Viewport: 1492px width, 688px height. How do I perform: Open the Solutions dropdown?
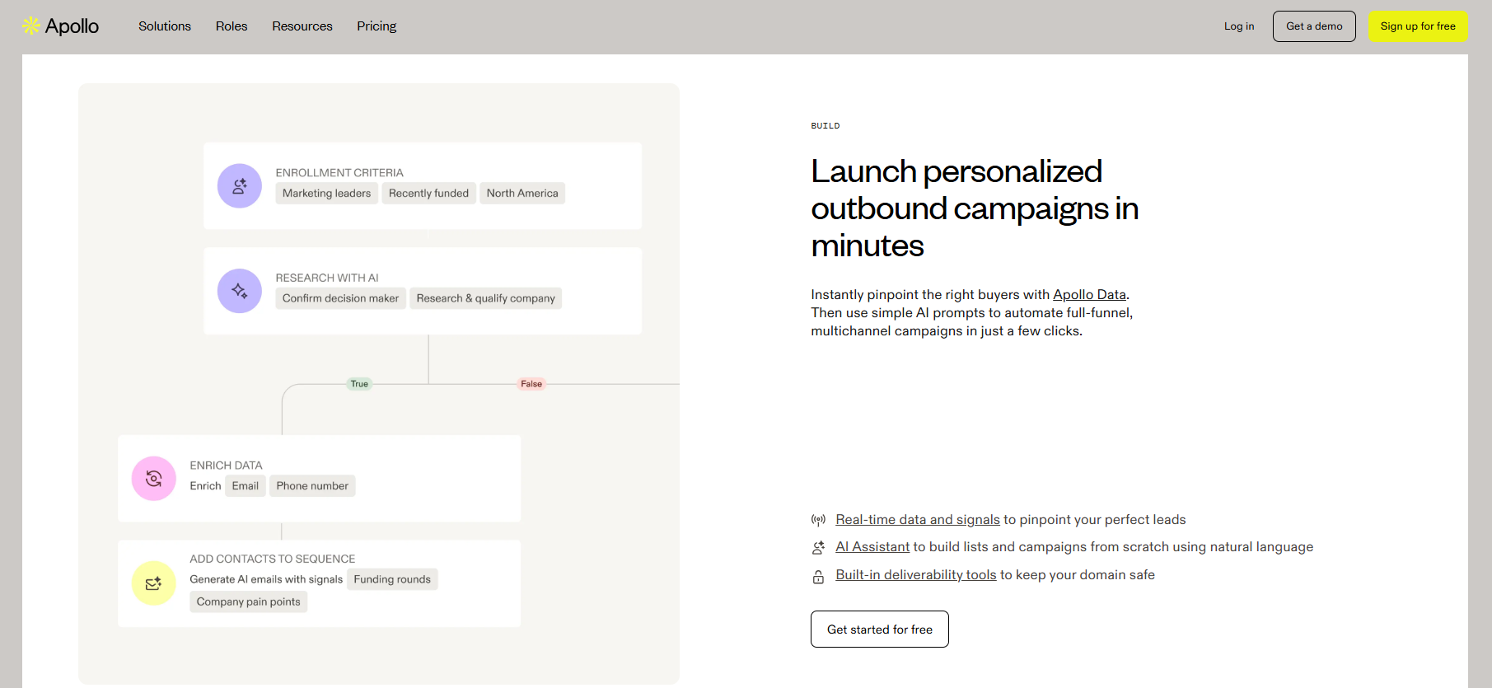tap(164, 26)
